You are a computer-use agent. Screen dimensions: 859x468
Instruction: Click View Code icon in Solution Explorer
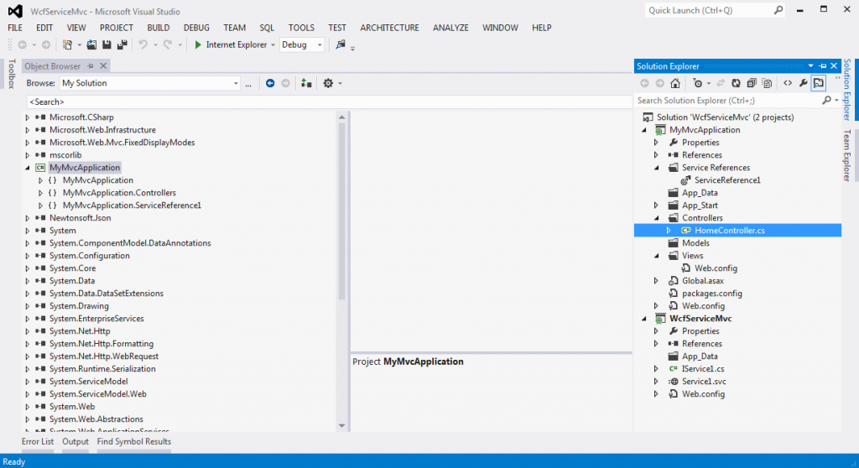[787, 83]
